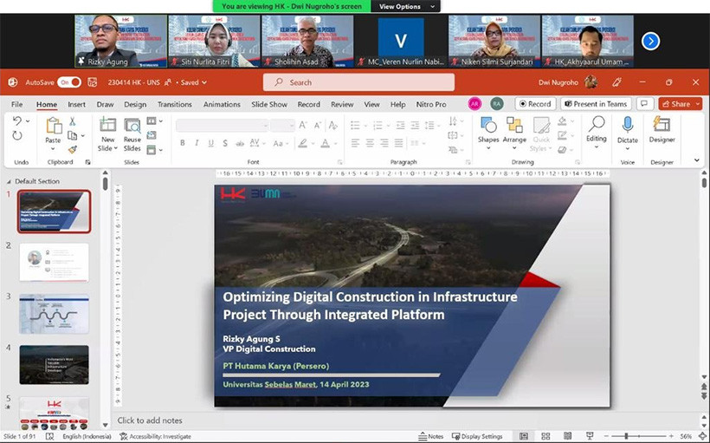
Task: Click Present in Teams button
Action: [x=596, y=104]
